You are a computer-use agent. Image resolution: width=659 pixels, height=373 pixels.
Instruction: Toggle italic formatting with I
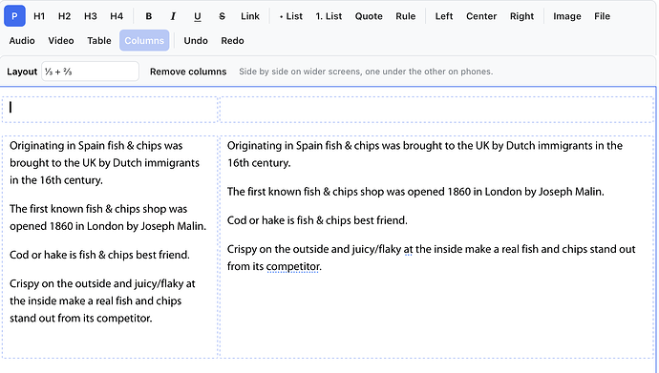point(173,16)
